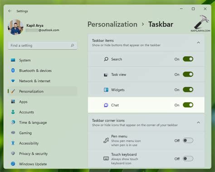This screenshot has height=172, width=215.
Task: Go to Network & internet
Action: [x=42, y=81]
